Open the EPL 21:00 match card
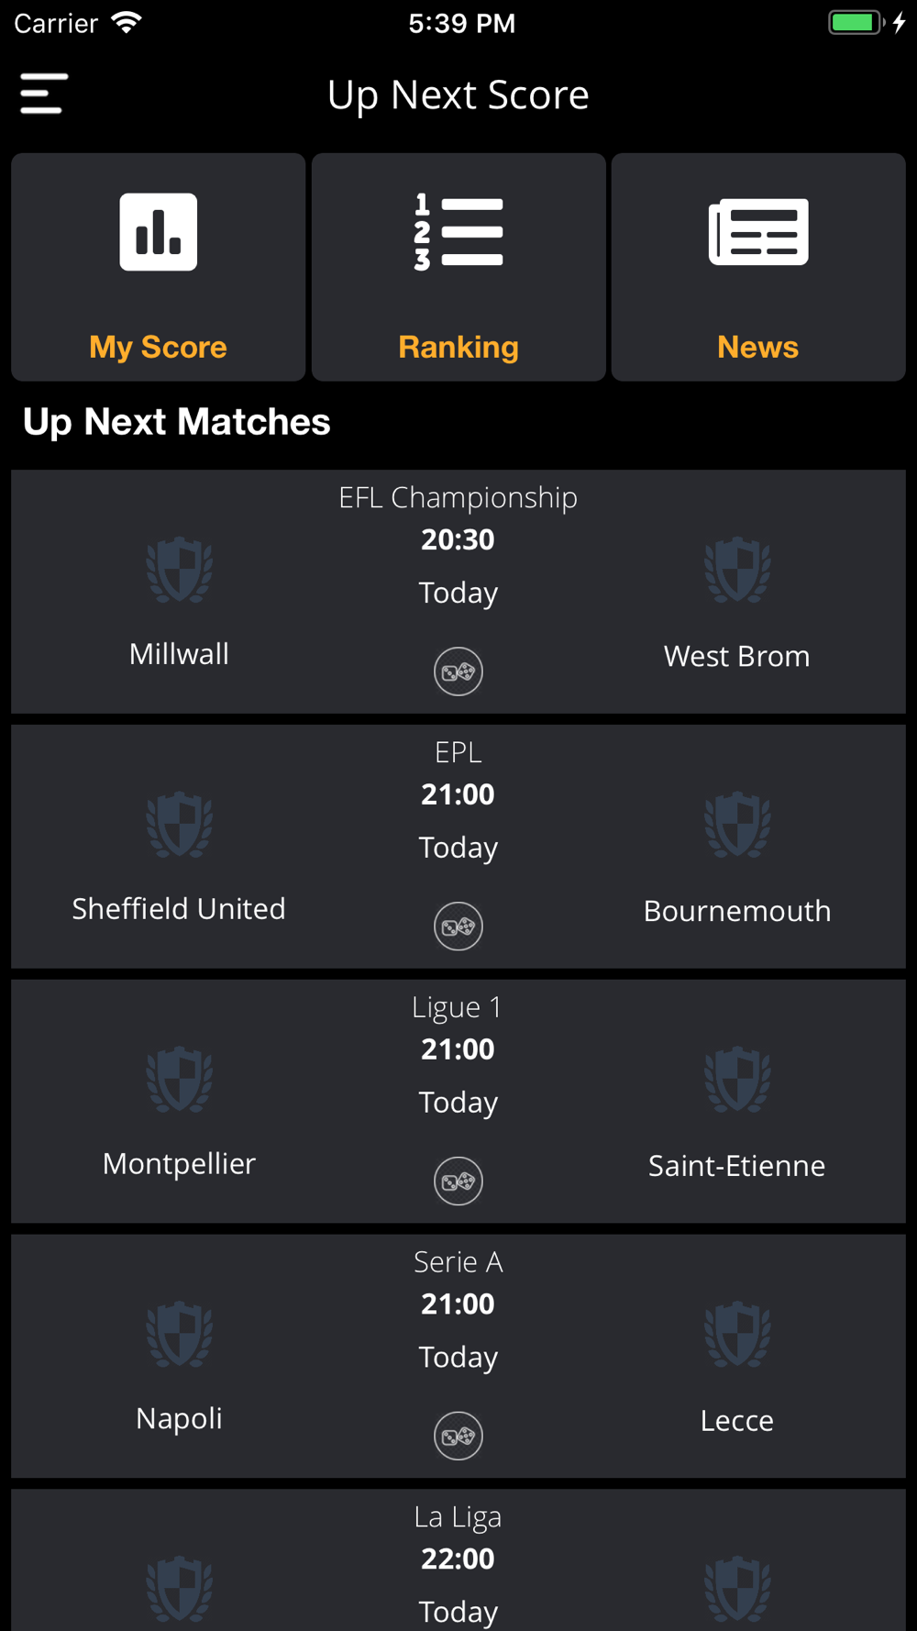 (458, 847)
